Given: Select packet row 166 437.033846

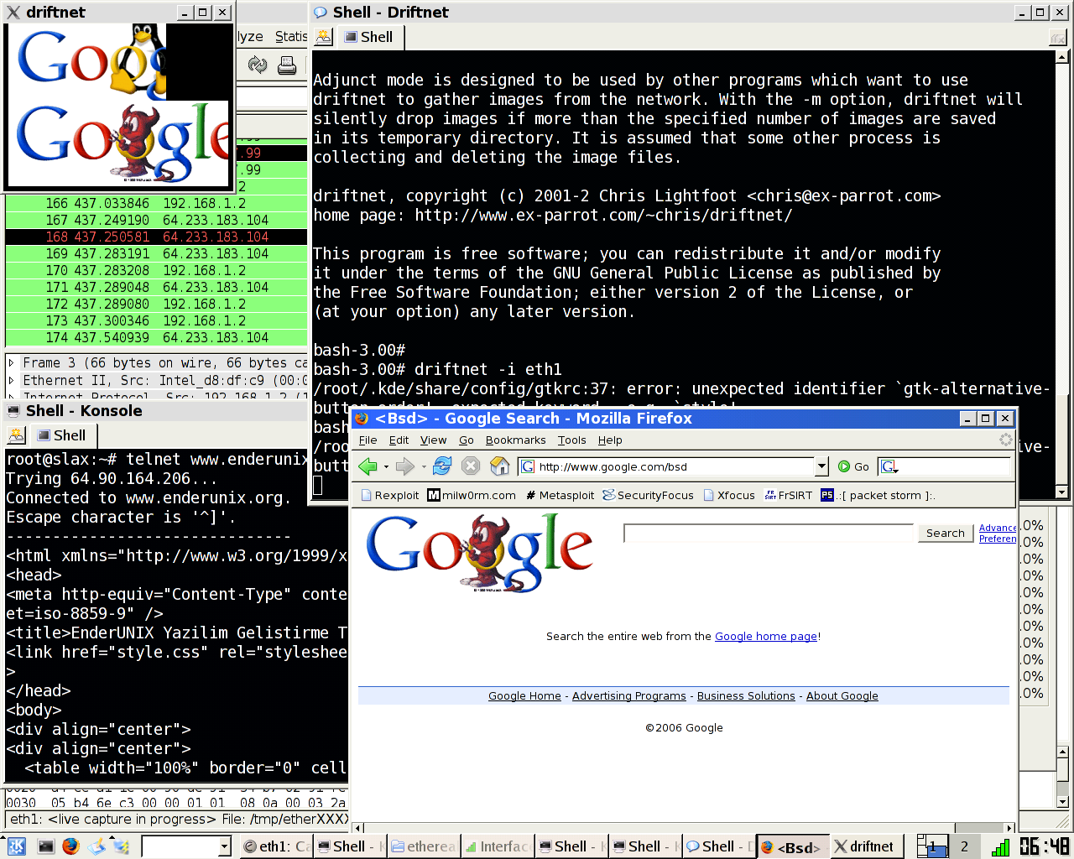Looking at the screenshot, I should click(156, 203).
